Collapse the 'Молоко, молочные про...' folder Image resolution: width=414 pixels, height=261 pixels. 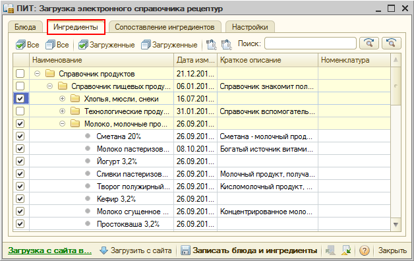pos(63,123)
